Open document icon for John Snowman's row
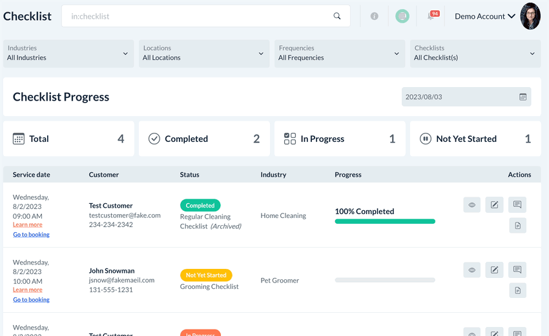This screenshot has height=336, width=549. click(x=517, y=290)
